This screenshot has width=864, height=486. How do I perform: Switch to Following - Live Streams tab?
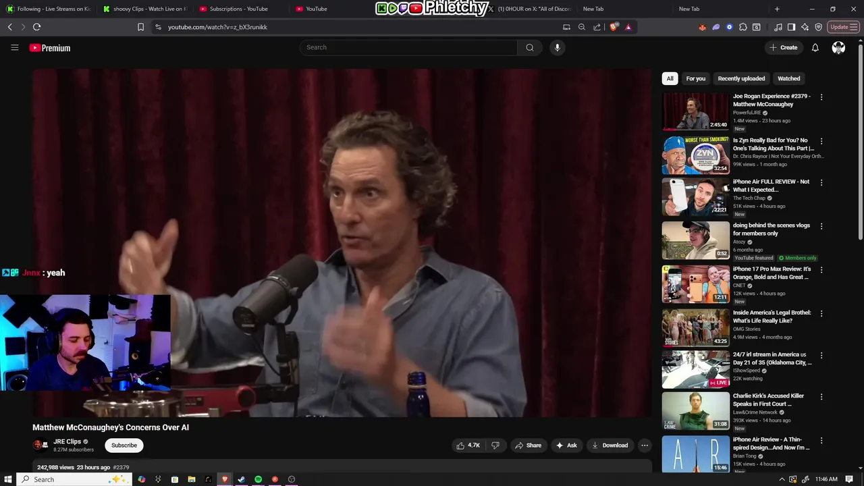coord(49,9)
